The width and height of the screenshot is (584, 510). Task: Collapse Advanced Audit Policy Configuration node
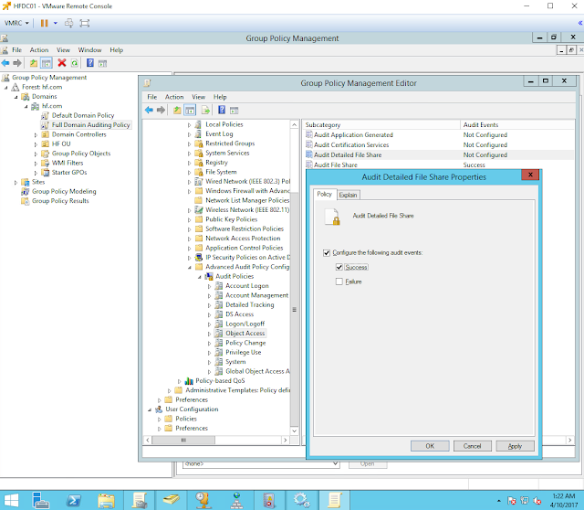point(189,267)
